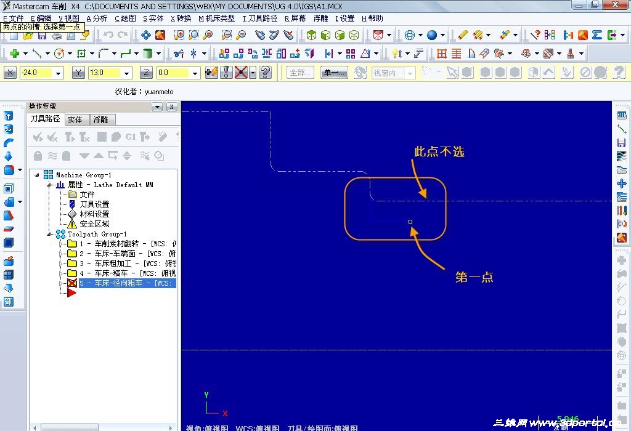
Task: Click the fillet entities icon
Action: [104, 54]
